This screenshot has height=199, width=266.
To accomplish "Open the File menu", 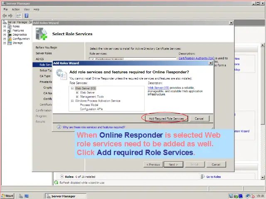I will [x=5, y=9].
